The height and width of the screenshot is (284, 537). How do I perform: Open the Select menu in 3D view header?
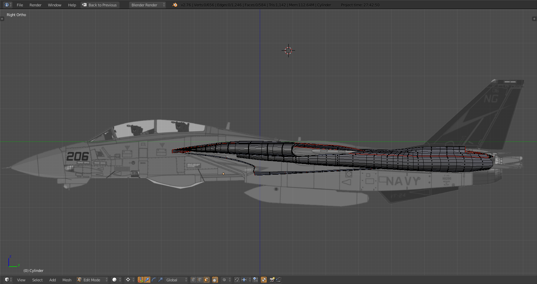point(37,280)
